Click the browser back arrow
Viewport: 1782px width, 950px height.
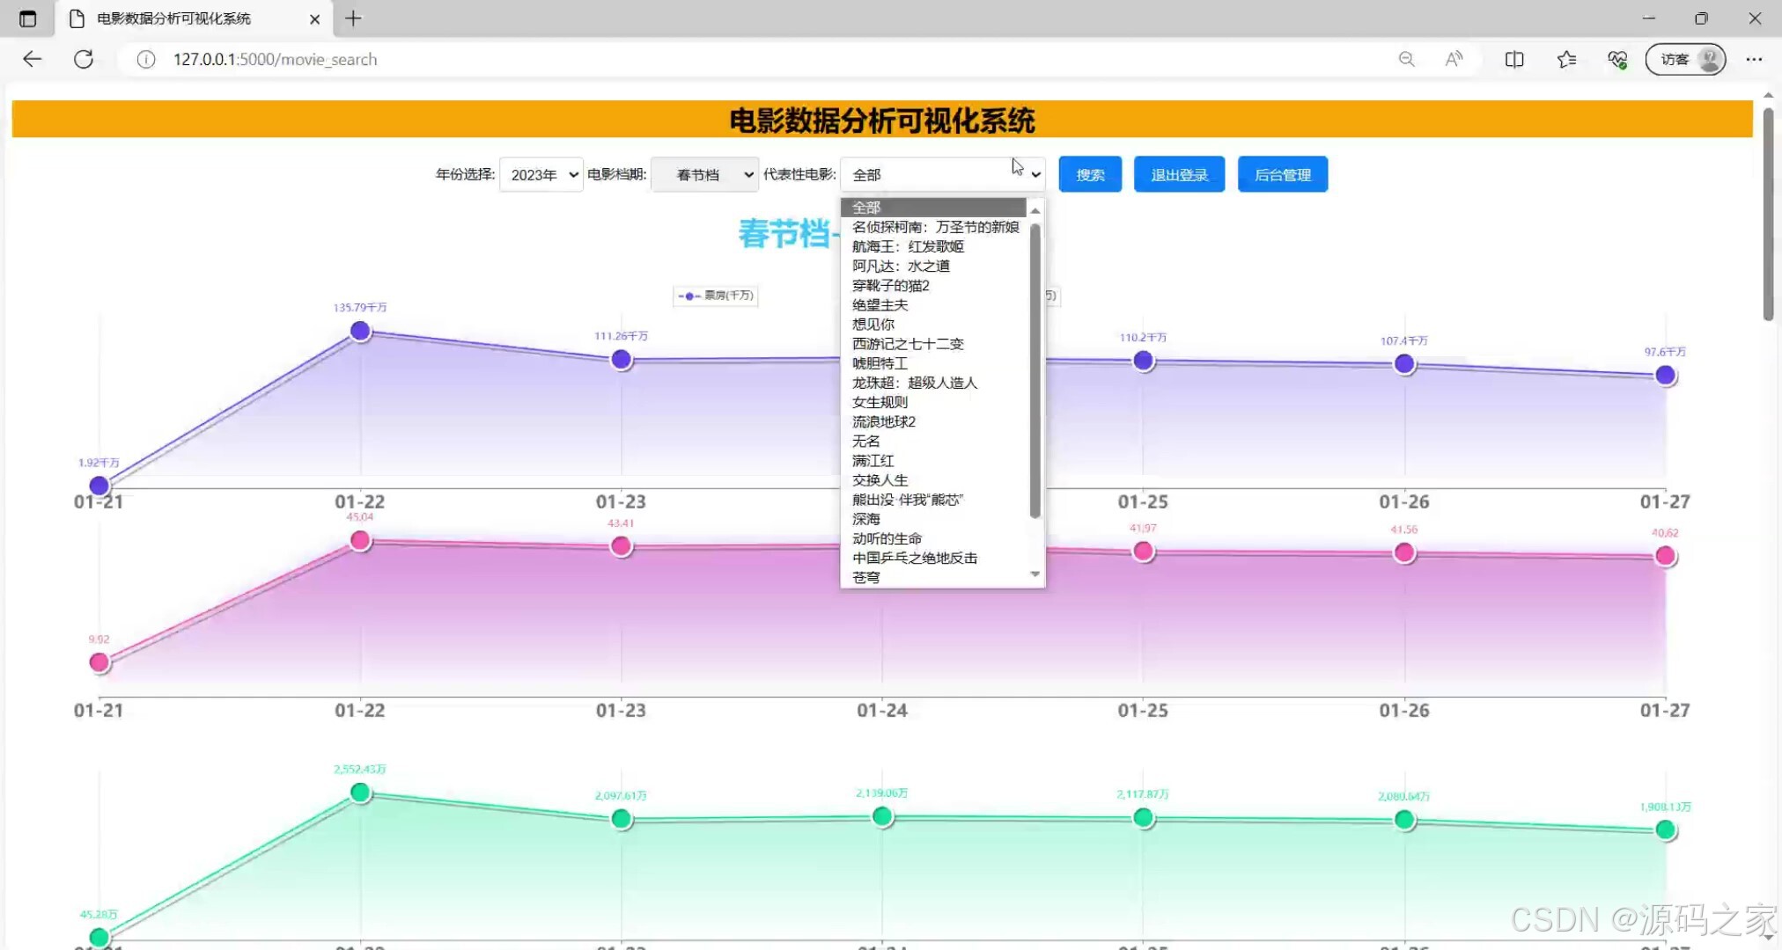tap(32, 59)
